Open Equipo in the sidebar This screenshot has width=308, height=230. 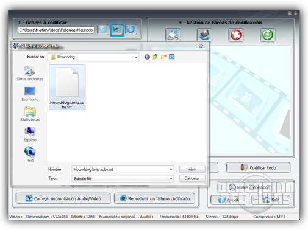[x=30, y=134]
